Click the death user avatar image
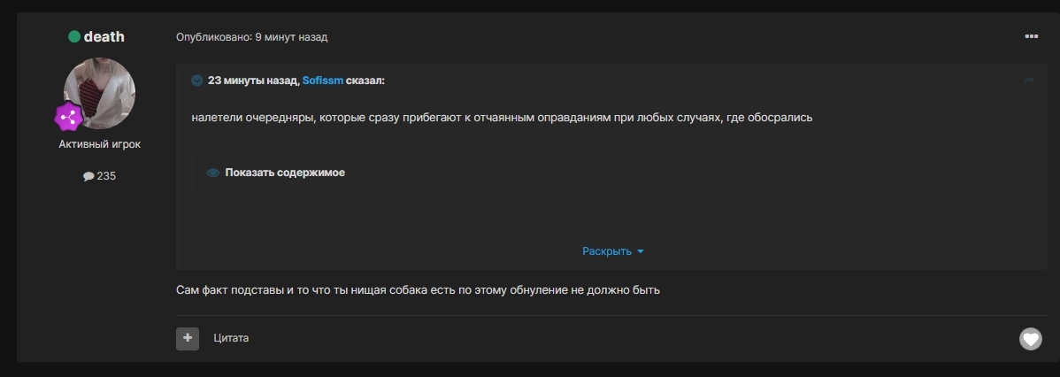The image size is (1060, 377). click(x=100, y=92)
